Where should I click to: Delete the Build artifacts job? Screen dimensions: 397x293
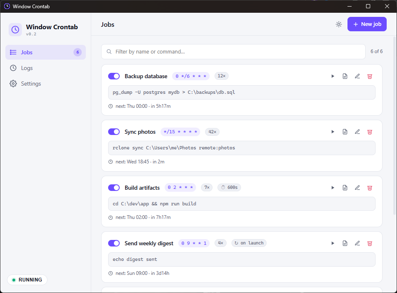click(370, 188)
